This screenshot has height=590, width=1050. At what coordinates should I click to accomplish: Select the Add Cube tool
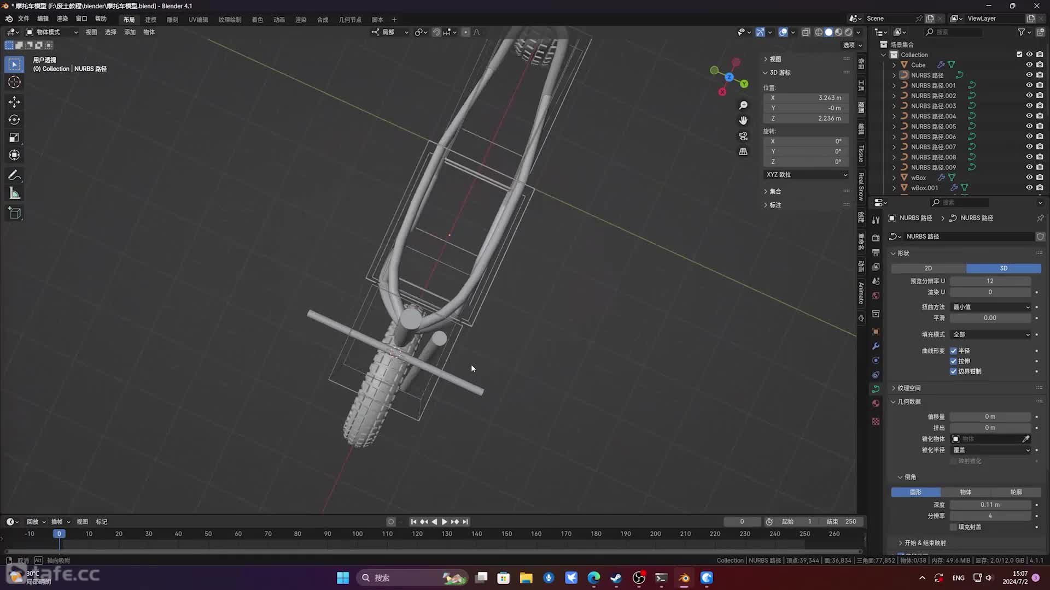tap(14, 213)
